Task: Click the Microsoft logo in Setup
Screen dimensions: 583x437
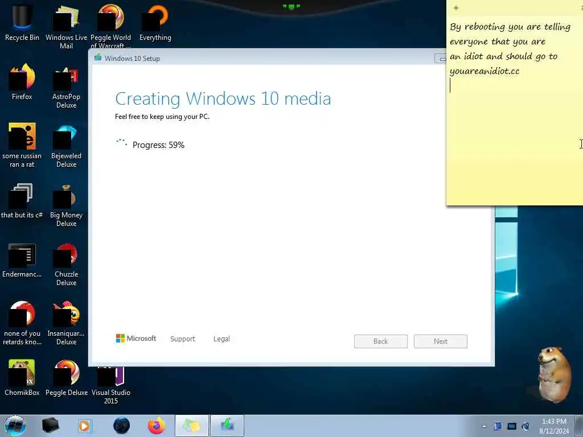Action: (x=136, y=338)
